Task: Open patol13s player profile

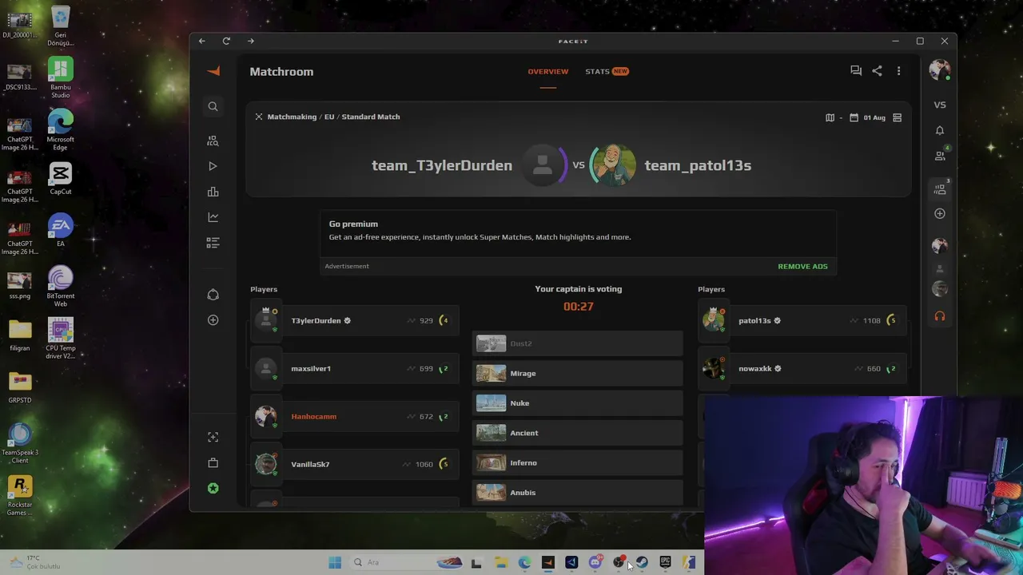Action: [754, 320]
